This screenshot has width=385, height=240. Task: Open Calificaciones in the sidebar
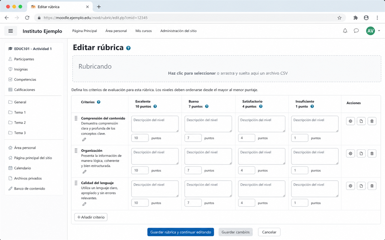click(24, 90)
